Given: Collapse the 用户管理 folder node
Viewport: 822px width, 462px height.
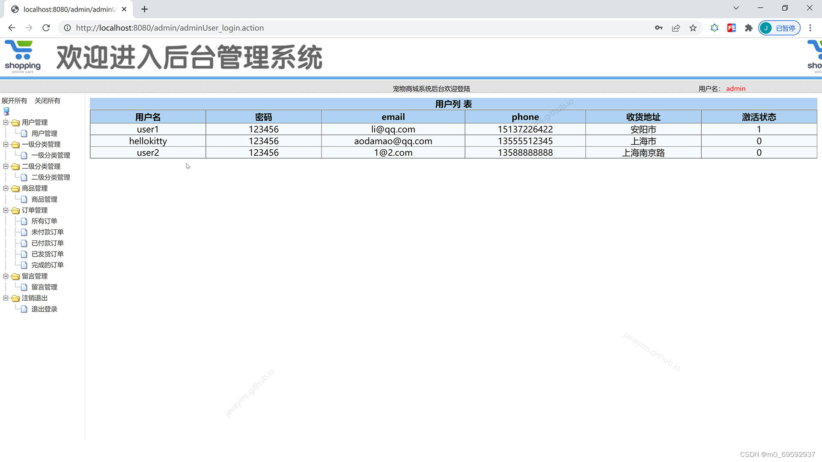Looking at the screenshot, I should [x=6, y=122].
